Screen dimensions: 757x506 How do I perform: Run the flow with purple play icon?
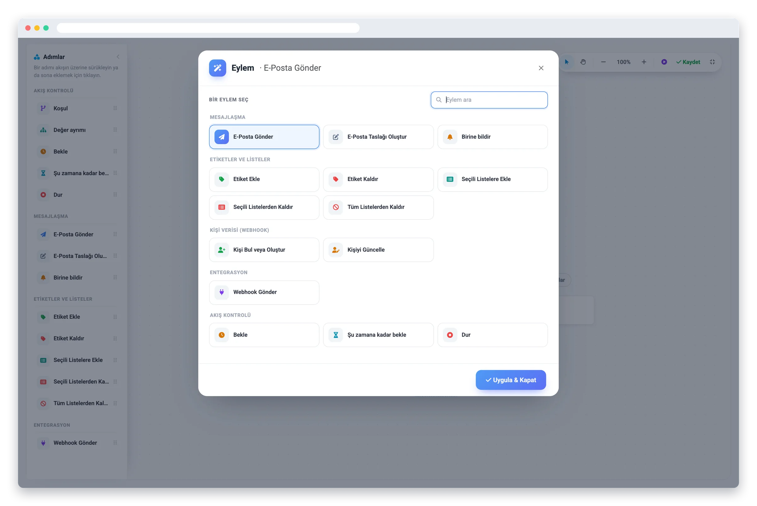[x=664, y=62]
